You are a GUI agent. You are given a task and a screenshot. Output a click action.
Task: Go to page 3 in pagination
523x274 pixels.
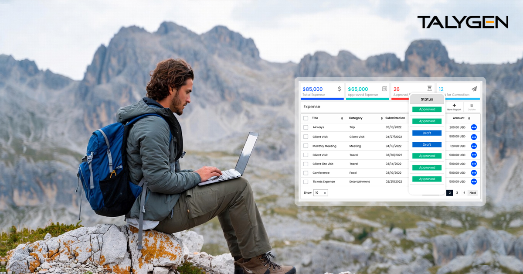[457, 192]
